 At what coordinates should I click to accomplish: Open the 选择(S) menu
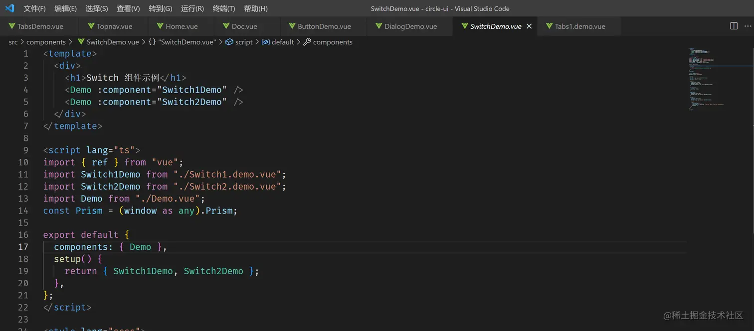(97, 8)
